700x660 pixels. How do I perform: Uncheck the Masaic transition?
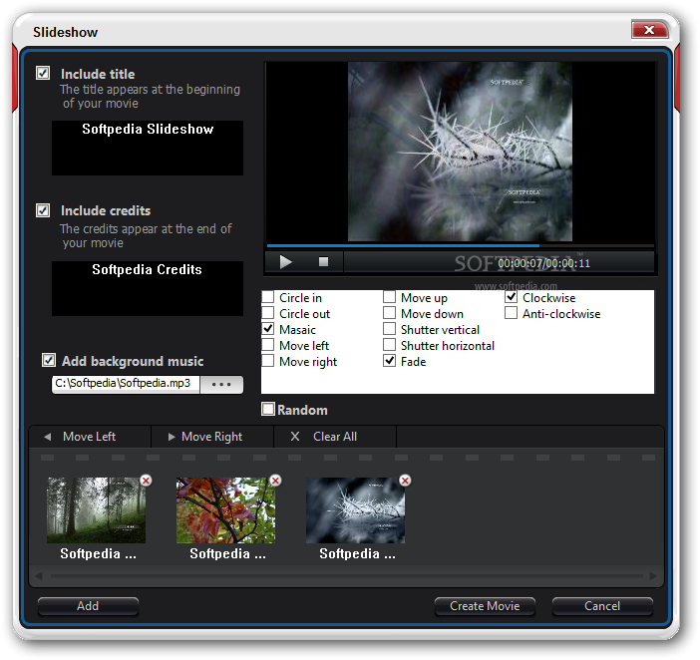click(x=268, y=329)
